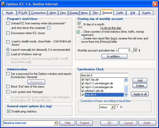This screenshot has width=159, height=128.
Task: Uncheck 'Enable ping statistics'
Action: (x=9, y=111)
